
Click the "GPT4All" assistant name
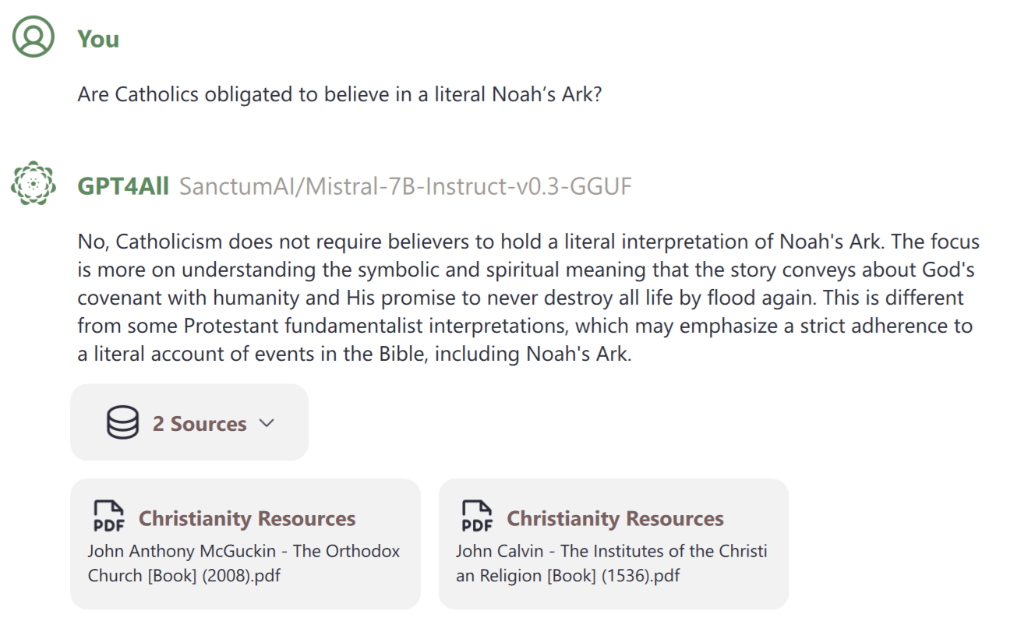pyautogui.click(x=123, y=187)
